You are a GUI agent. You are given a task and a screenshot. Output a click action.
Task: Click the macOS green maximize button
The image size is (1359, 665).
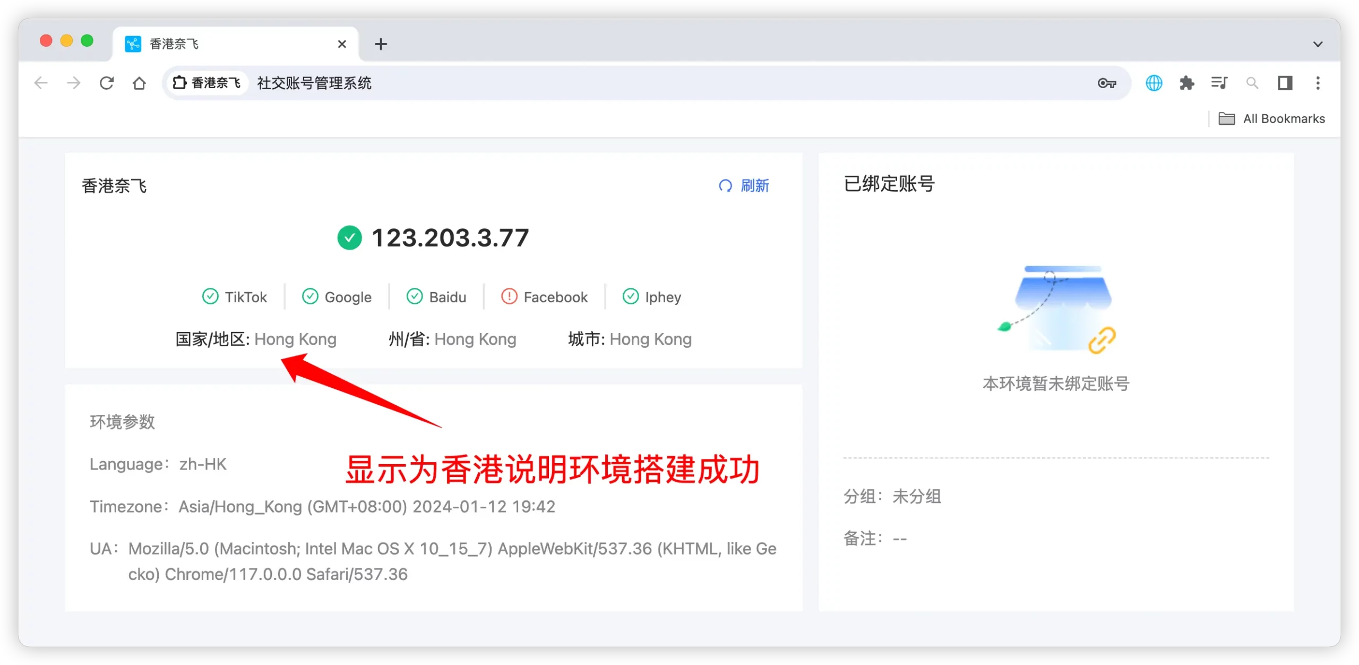[x=87, y=41]
